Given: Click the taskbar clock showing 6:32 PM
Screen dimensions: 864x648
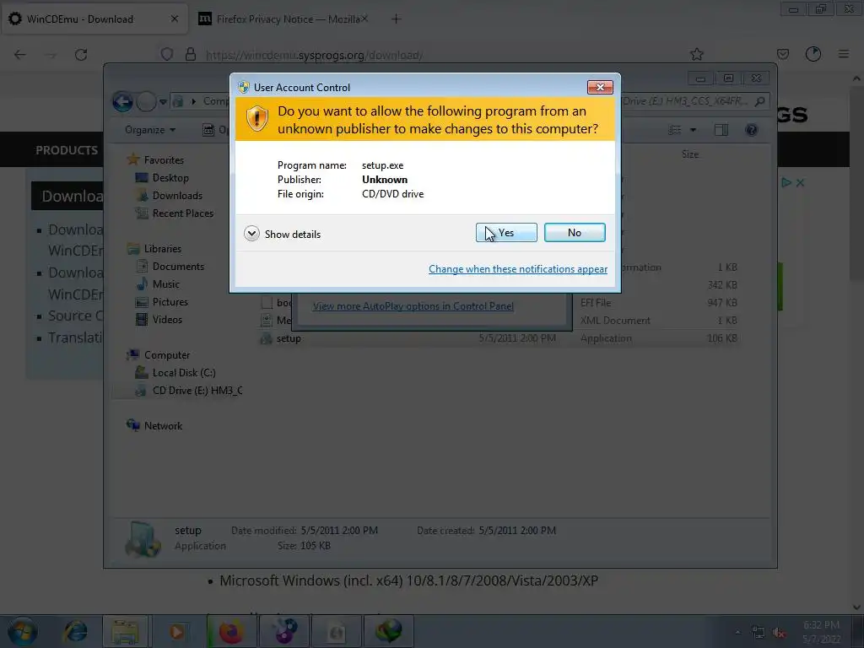Looking at the screenshot, I should point(822,632).
